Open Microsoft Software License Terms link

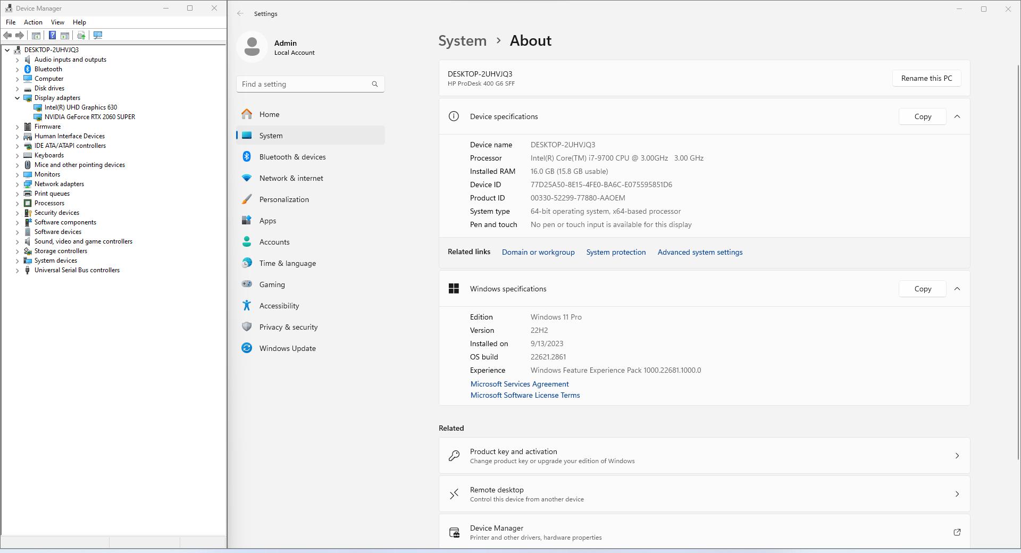[x=525, y=395]
